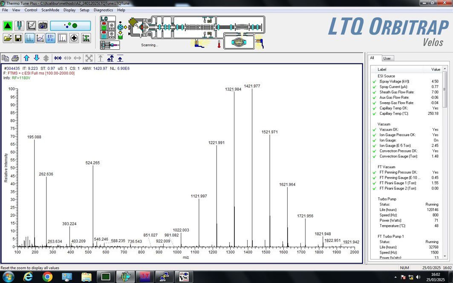Show hidden system tray icons
This screenshot has height=283, width=453.
click(395, 277)
